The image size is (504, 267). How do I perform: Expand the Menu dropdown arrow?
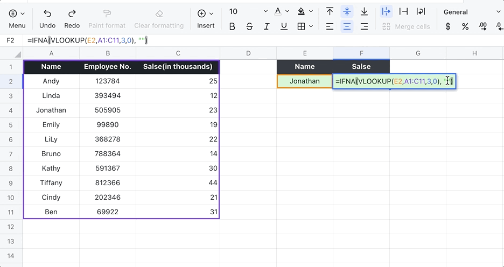(x=23, y=13)
